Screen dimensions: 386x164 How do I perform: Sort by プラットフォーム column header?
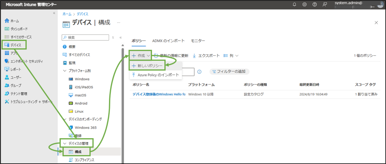click(201, 85)
